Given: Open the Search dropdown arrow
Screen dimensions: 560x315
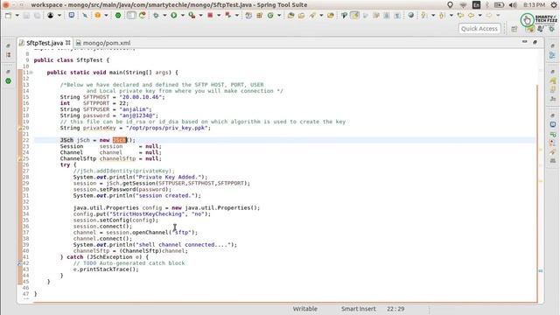Looking at the screenshot, I should (x=321, y=16).
